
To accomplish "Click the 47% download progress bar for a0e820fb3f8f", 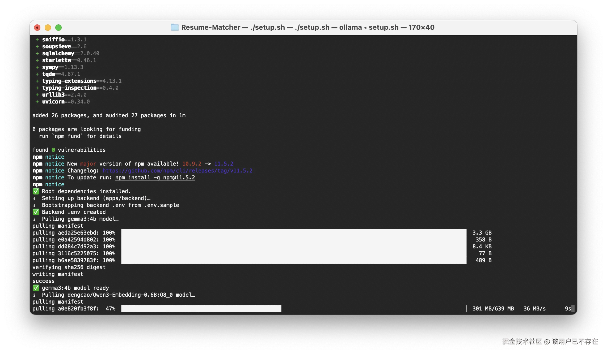I will coord(201,309).
